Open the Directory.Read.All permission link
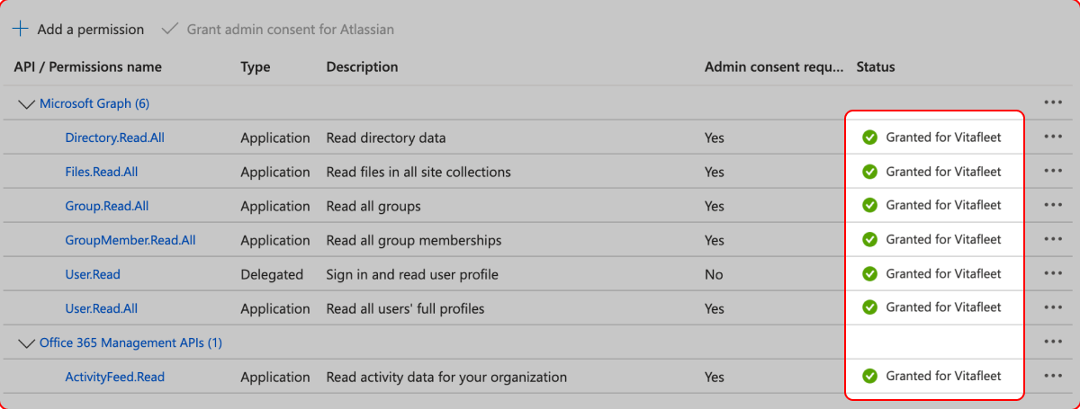The height and width of the screenshot is (409, 1080). (114, 138)
